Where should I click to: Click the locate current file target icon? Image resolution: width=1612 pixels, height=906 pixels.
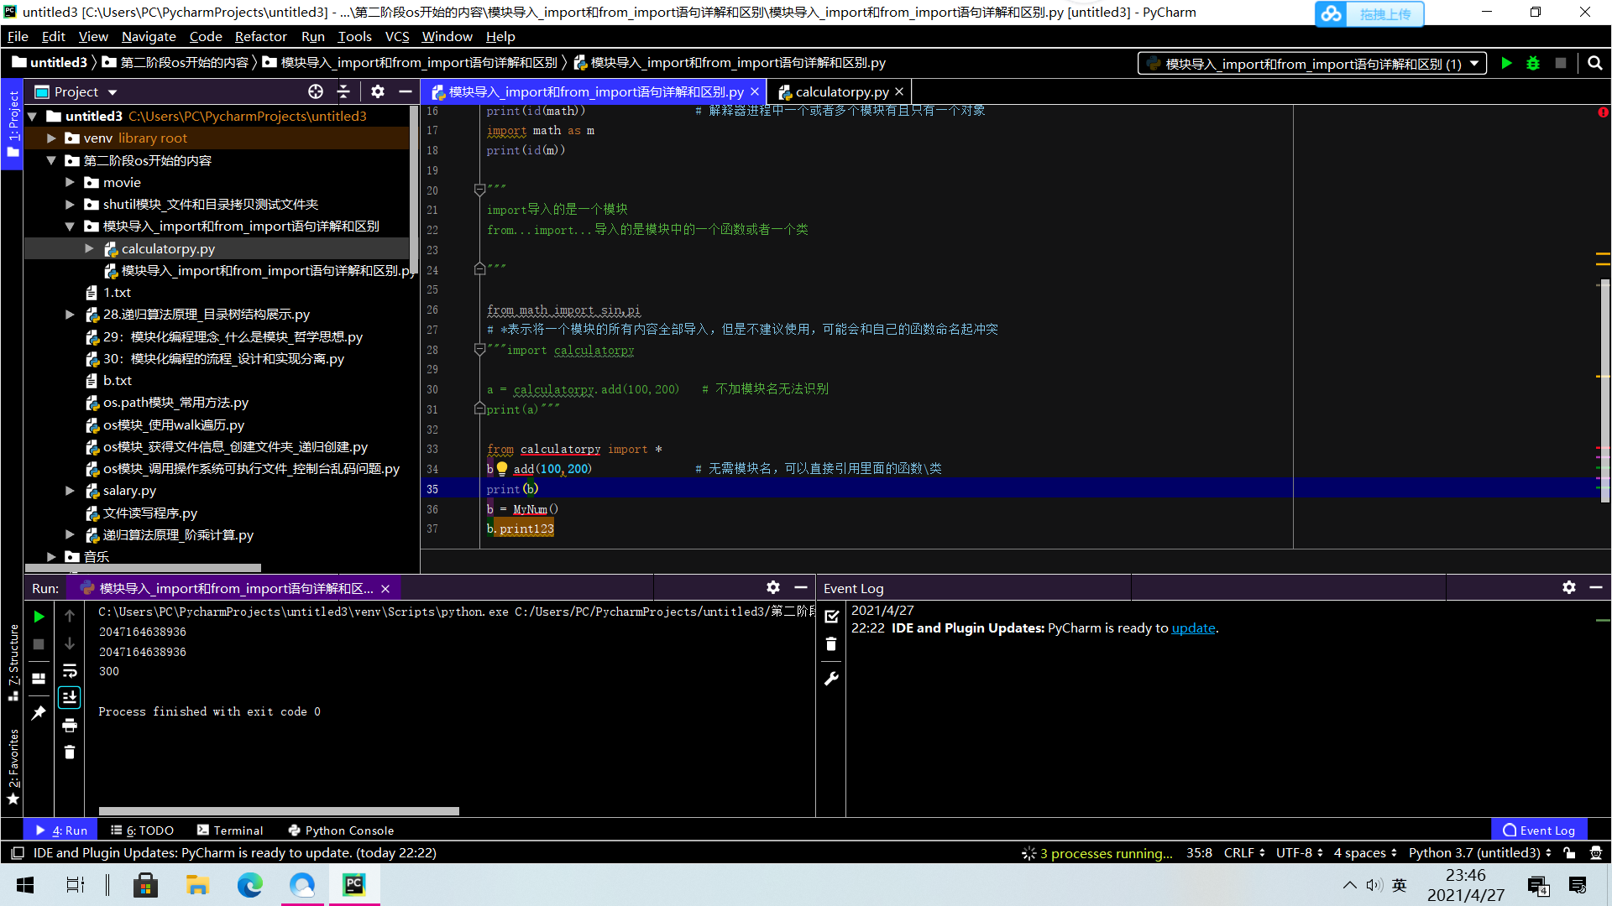316,91
